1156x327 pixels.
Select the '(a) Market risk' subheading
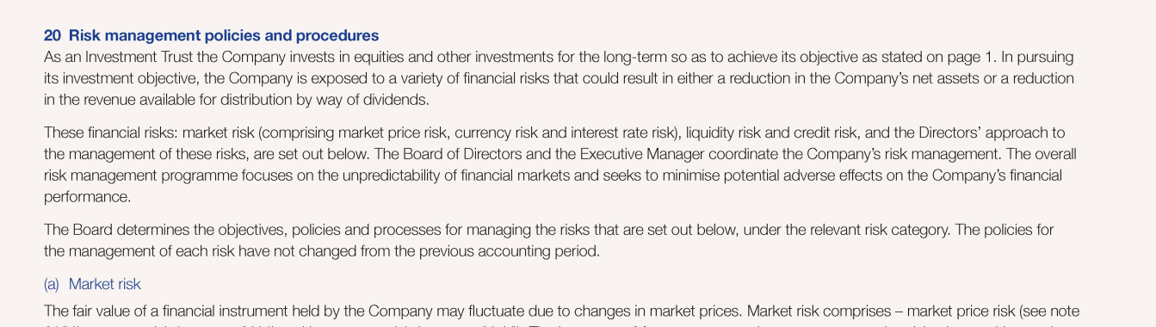[x=92, y=284]
